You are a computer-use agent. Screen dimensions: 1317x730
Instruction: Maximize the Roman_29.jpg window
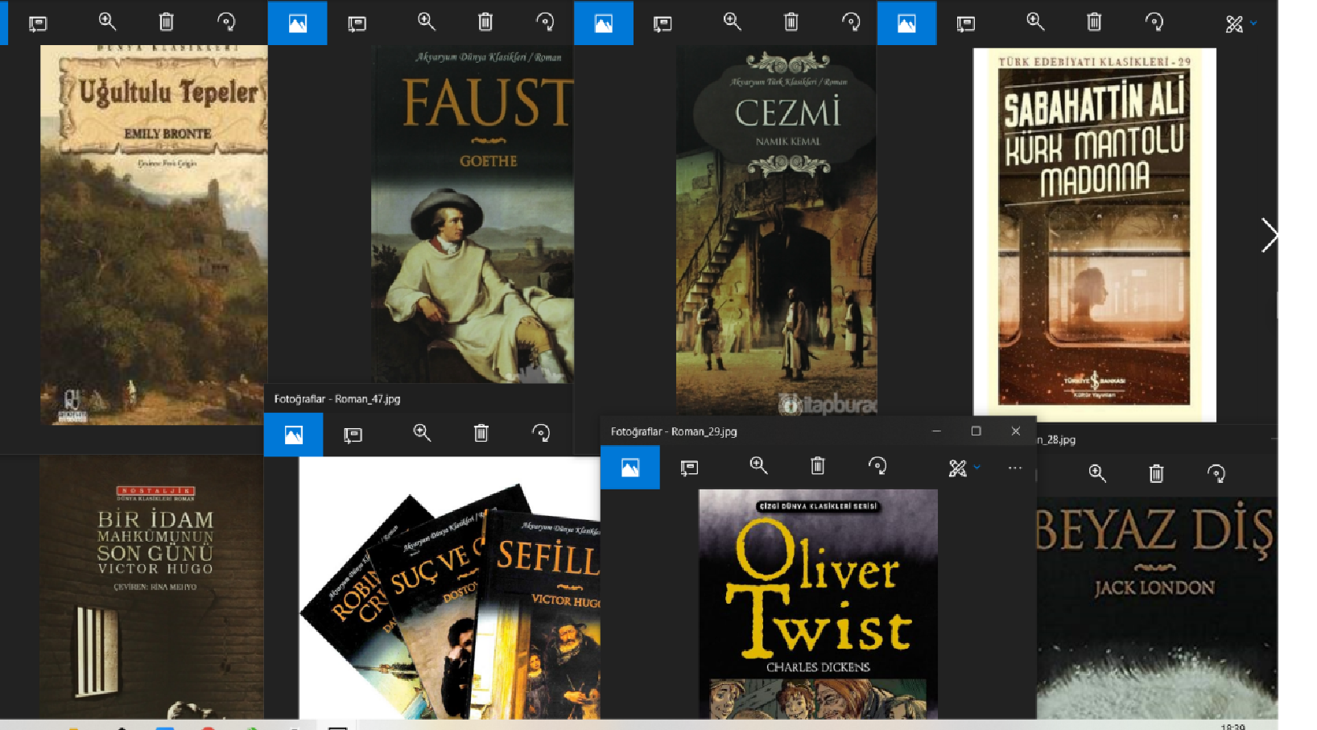(x=976, y=431)
